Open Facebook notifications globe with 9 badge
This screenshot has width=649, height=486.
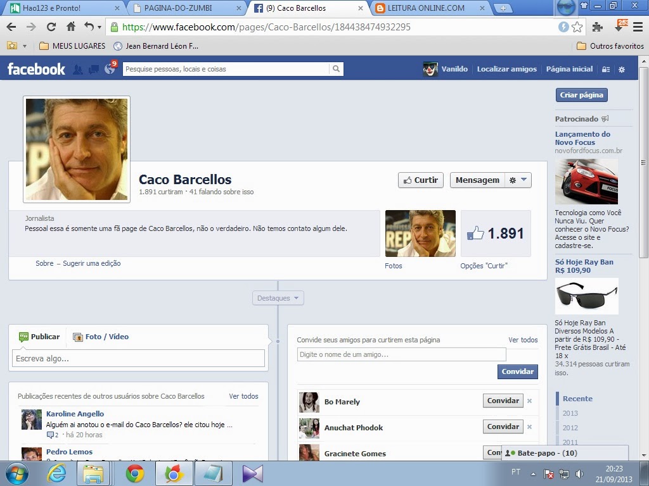[x=110, y=68]
